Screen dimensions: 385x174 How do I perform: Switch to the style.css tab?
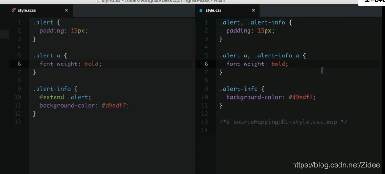point(228,10)
